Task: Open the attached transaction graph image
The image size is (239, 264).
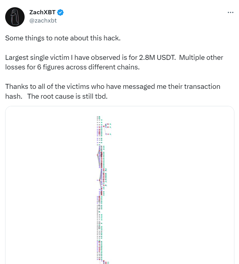Action: (120, 185)
